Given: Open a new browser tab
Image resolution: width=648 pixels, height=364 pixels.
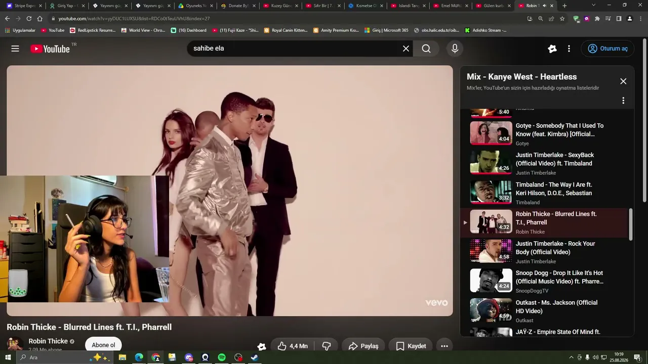Looking at the screenshot, I should tap(564, 6).
